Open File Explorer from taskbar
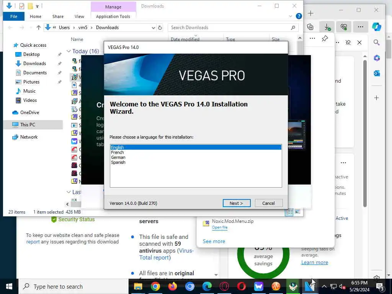392x294 pixels. point(138,286)
